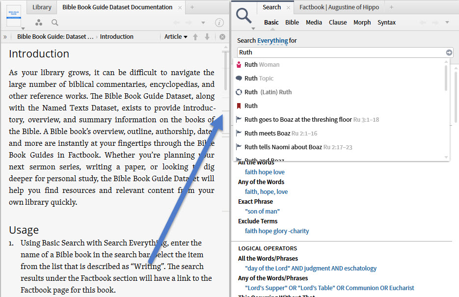This screenshot has width=459, height=297.
Task: Select the Search tab
Action: tap(271, 7)
